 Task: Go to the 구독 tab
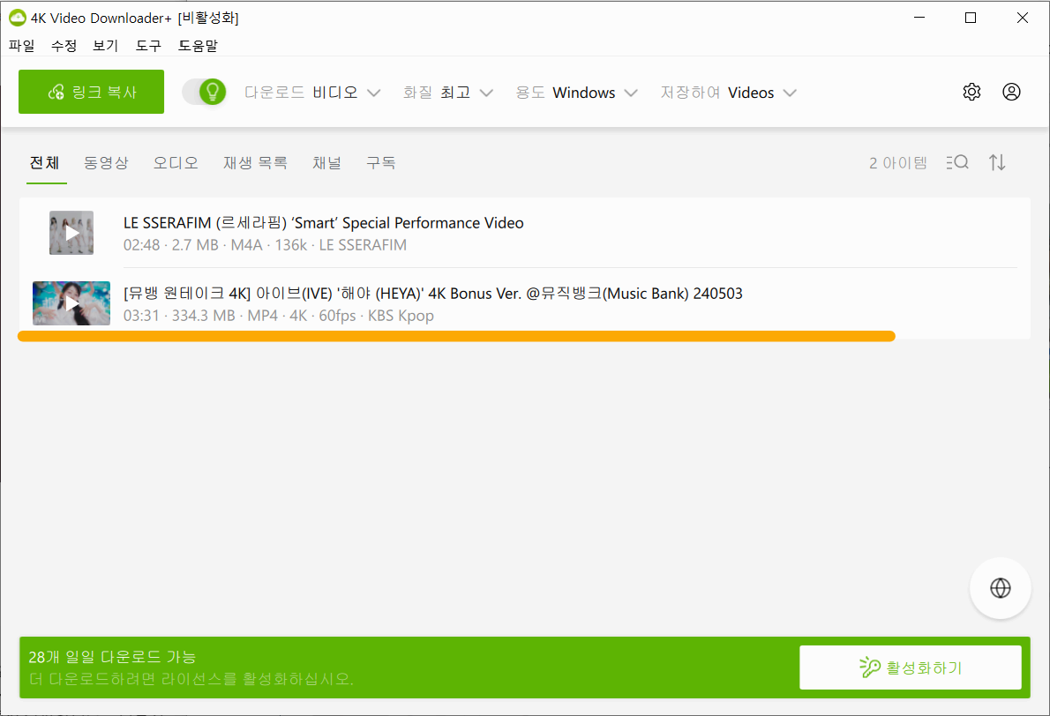tap(380, 162)
